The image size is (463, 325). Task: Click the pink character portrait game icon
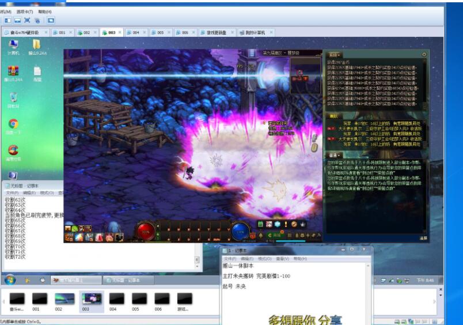(x=269, y=224)
